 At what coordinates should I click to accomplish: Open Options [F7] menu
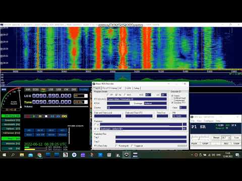tap(11, 129)
